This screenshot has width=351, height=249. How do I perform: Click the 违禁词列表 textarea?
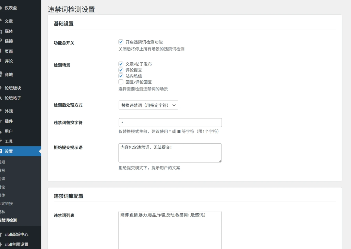170,230
